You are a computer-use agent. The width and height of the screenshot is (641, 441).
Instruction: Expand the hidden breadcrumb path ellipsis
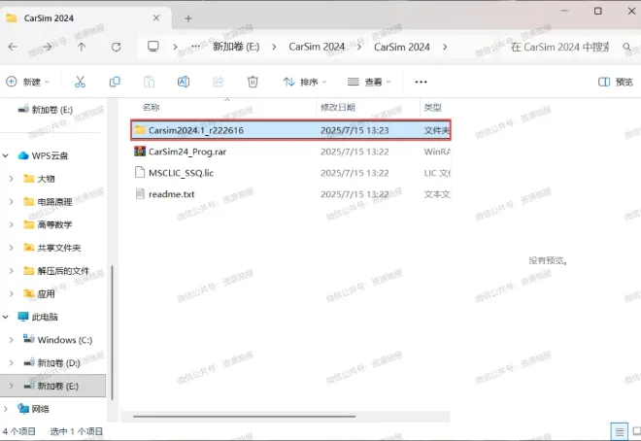(196, 47)
